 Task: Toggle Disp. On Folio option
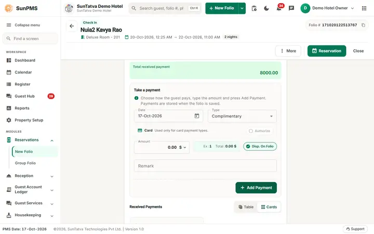pos(260,146)
